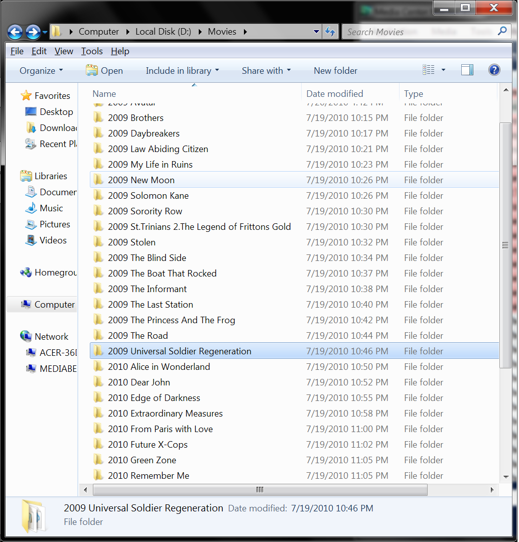
Task: Open the view options dropdown arrow
Action: [x=443, y=70]
